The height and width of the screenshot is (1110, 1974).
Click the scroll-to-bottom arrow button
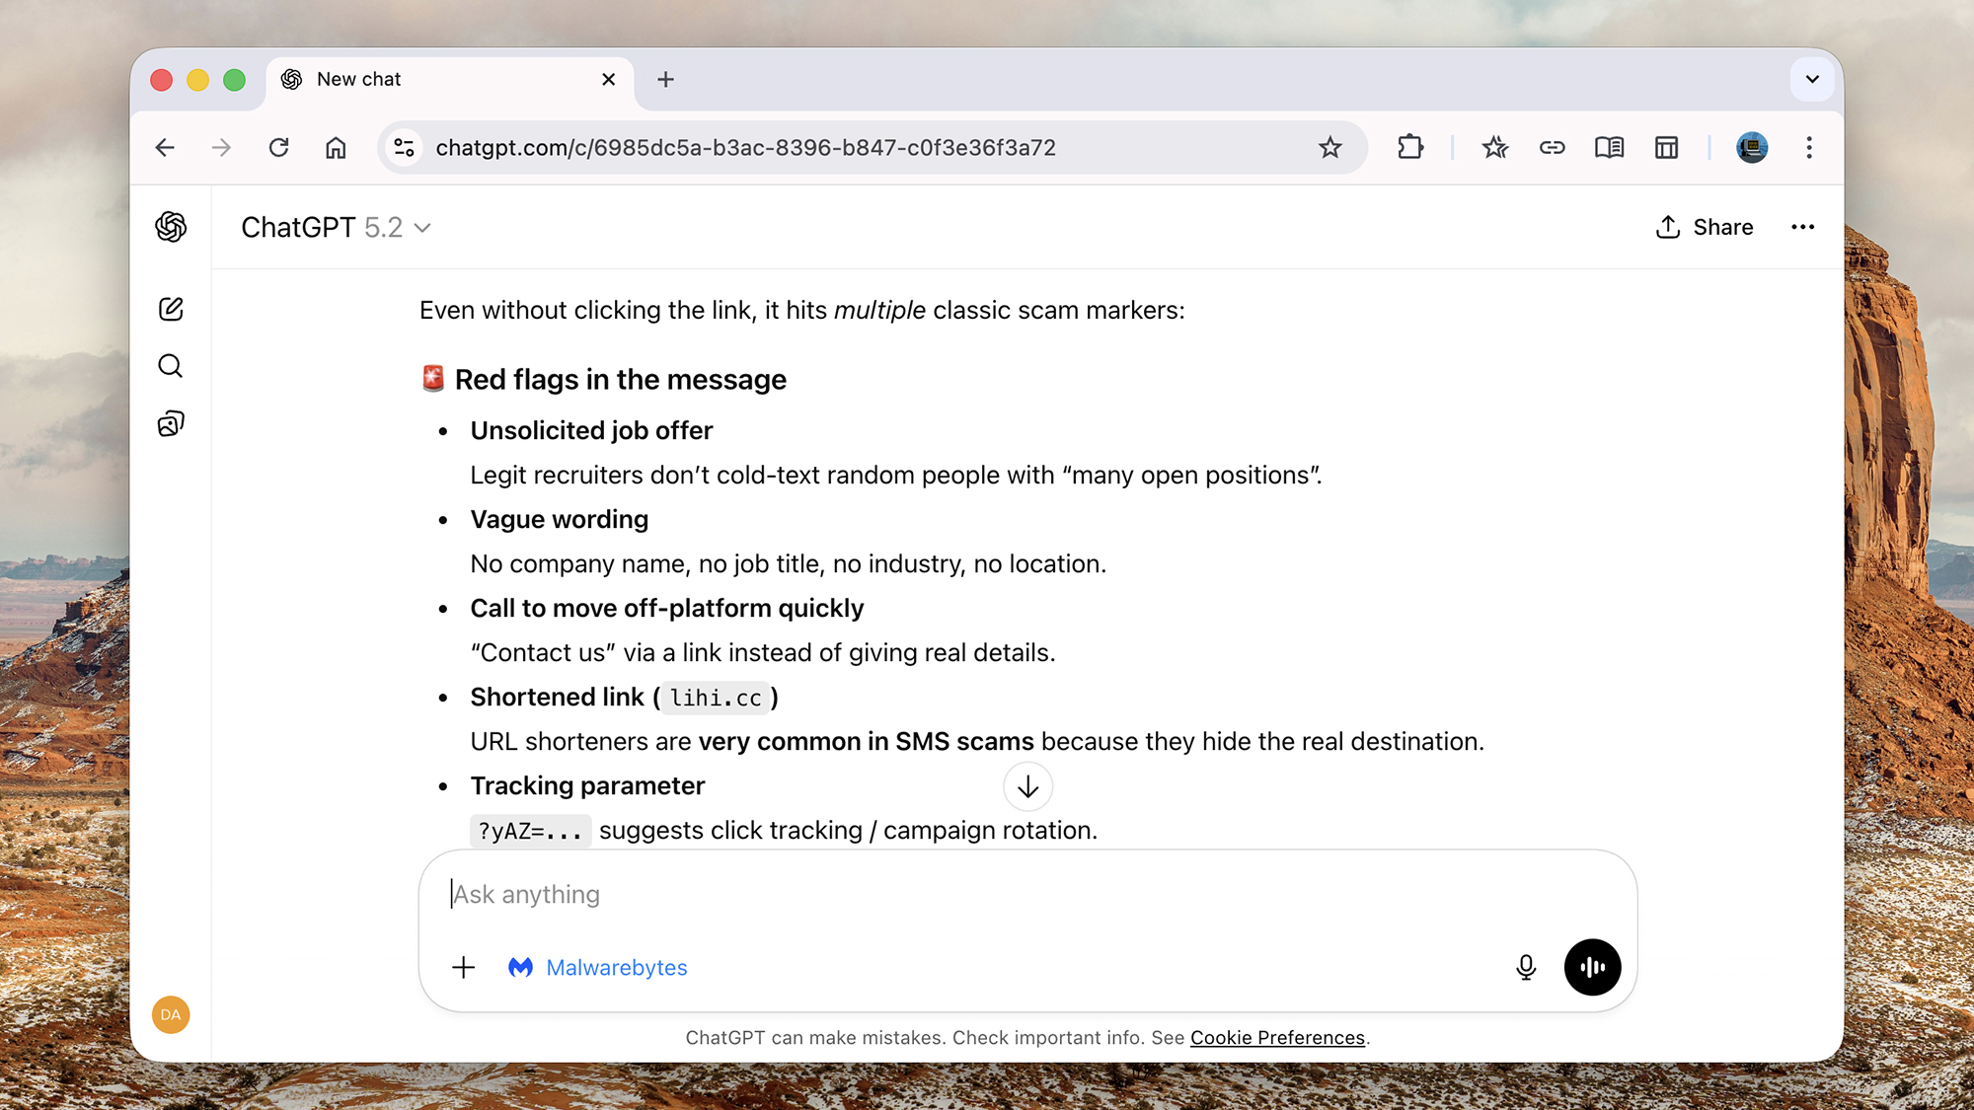click(1027, 786)
